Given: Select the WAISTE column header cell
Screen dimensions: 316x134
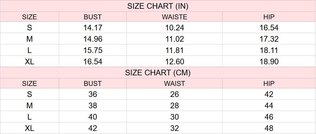Looking at the screenshot, I should (x=174, y=17).
